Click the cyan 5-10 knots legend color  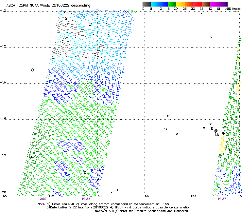click(155, 4)
